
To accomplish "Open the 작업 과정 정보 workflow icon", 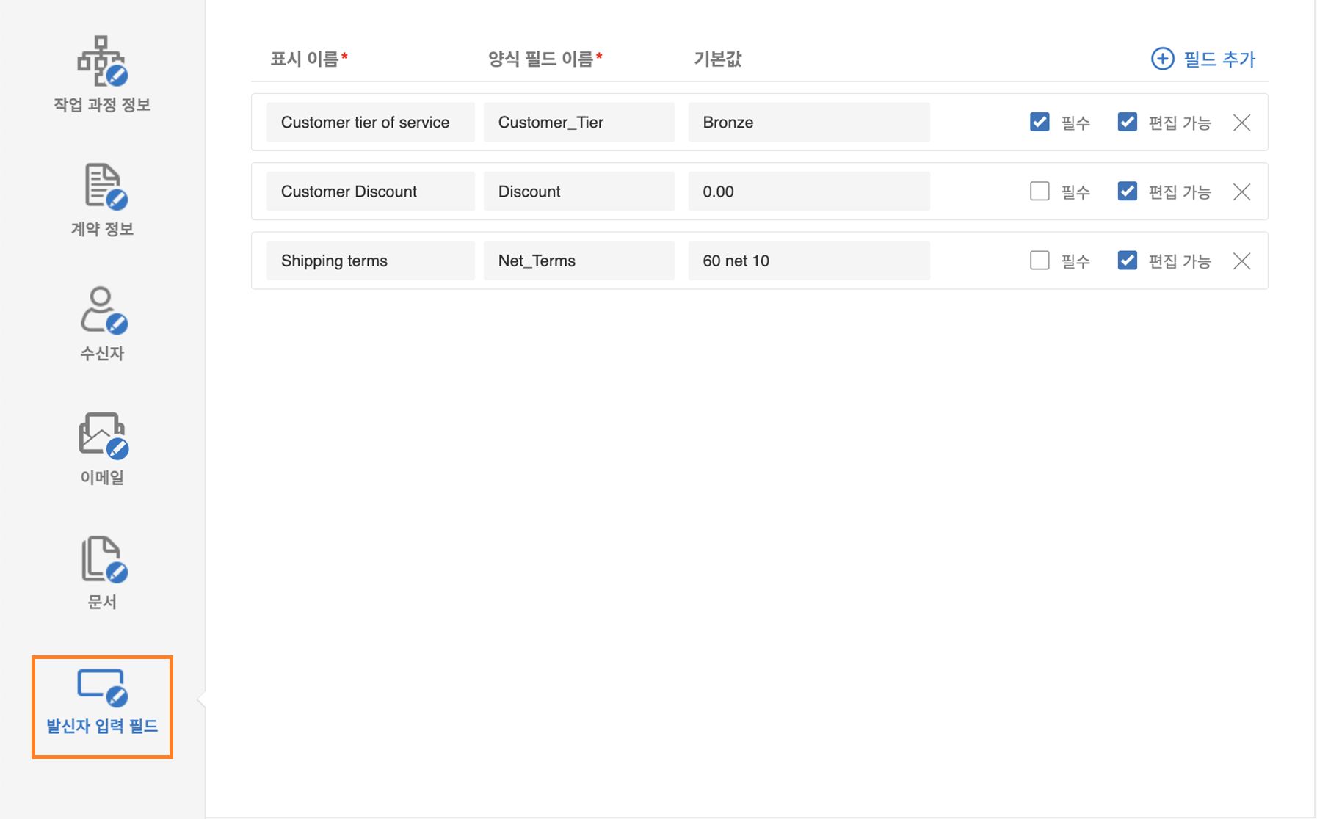I will 102,61.
